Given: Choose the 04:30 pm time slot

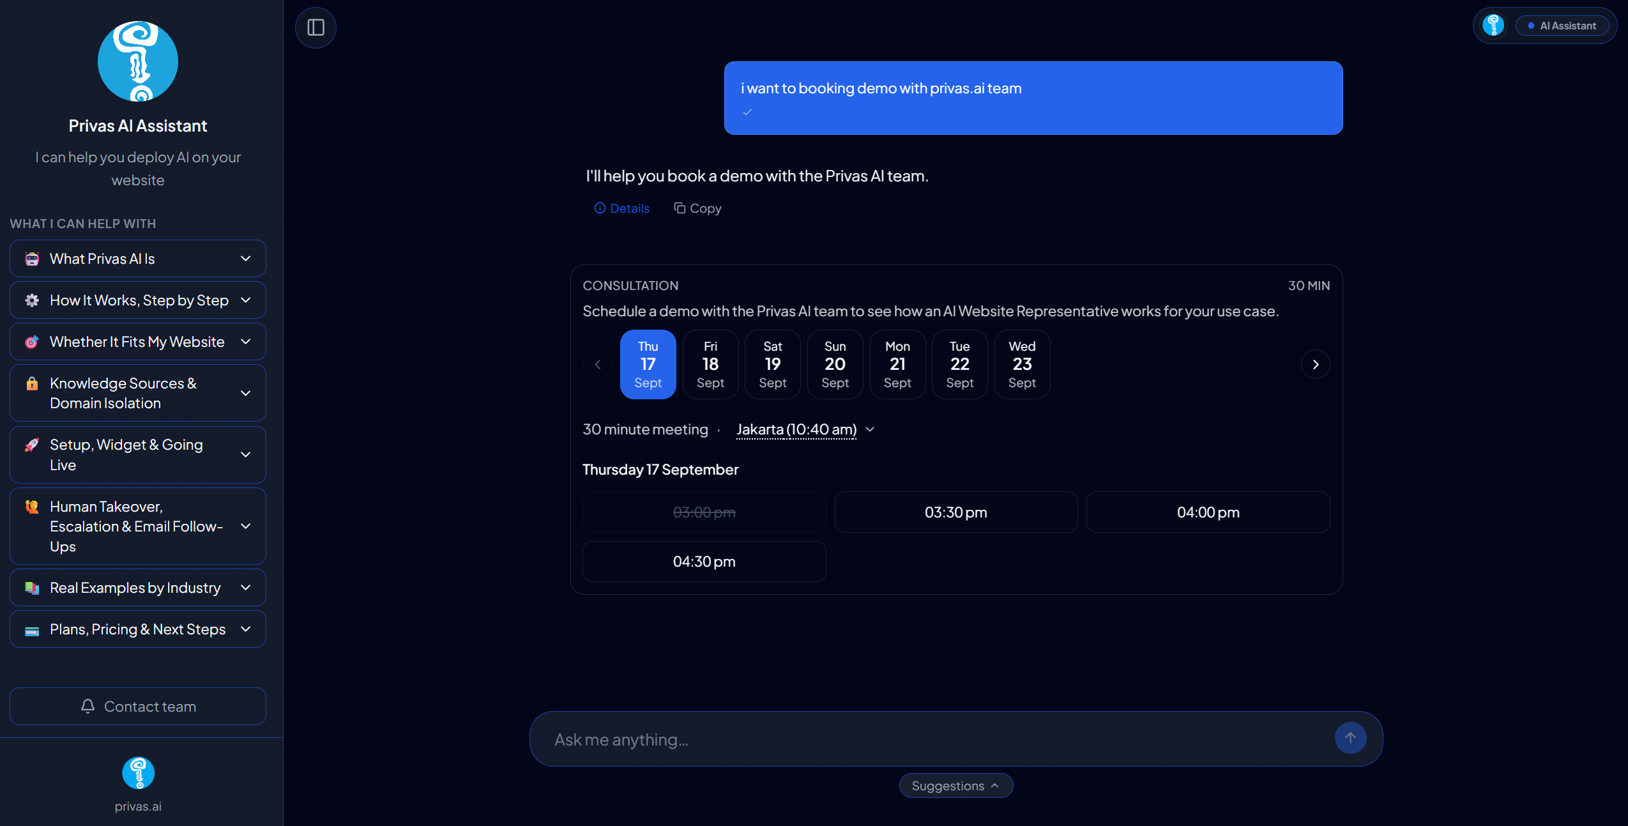Looking at the screenshot, I should tap(704, 562).
